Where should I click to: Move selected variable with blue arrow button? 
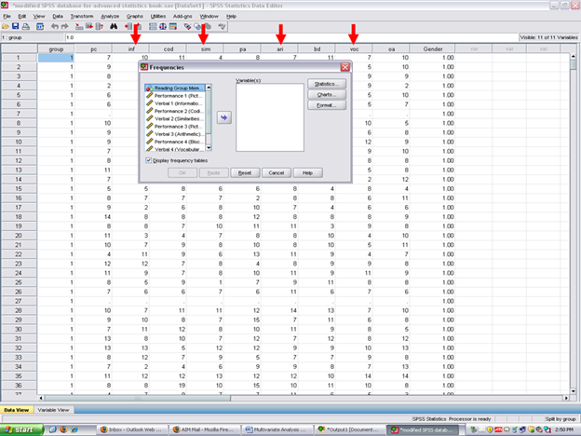(x=224, y=117)
